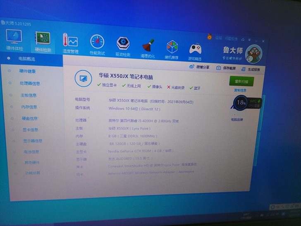The width and height of the screenshot is (301, 226).
Task: Click the 光盘刻录 feature indicator
Action: (176, 87)
